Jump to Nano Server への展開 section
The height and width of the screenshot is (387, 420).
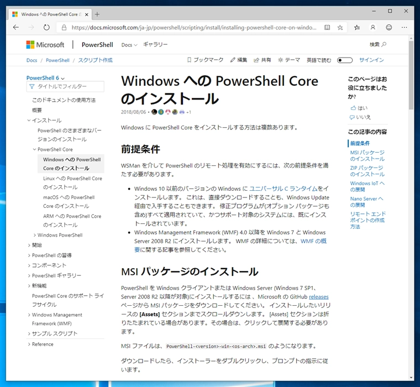(366, 202)
